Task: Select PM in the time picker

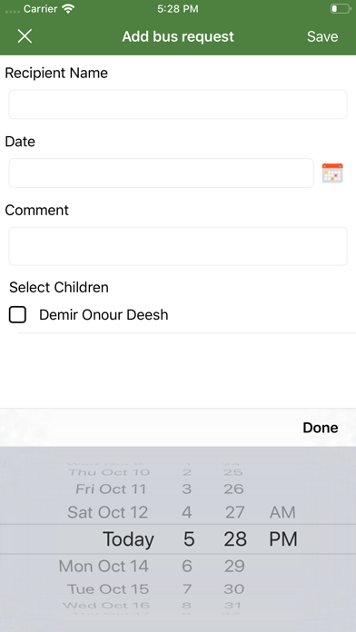Action: [283, 539]
